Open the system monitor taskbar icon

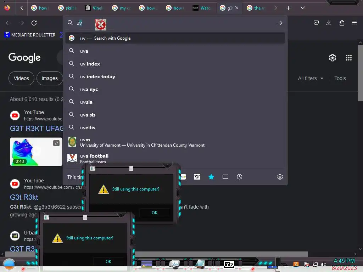(174, 264)
